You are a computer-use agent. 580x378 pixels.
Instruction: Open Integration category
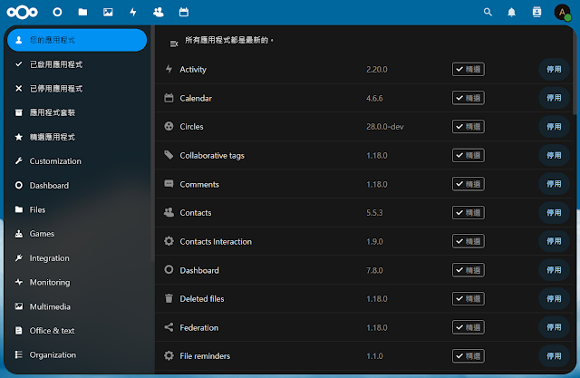coord(77,257)
